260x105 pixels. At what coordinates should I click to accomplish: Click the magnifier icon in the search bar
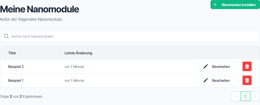click(6, 36)
